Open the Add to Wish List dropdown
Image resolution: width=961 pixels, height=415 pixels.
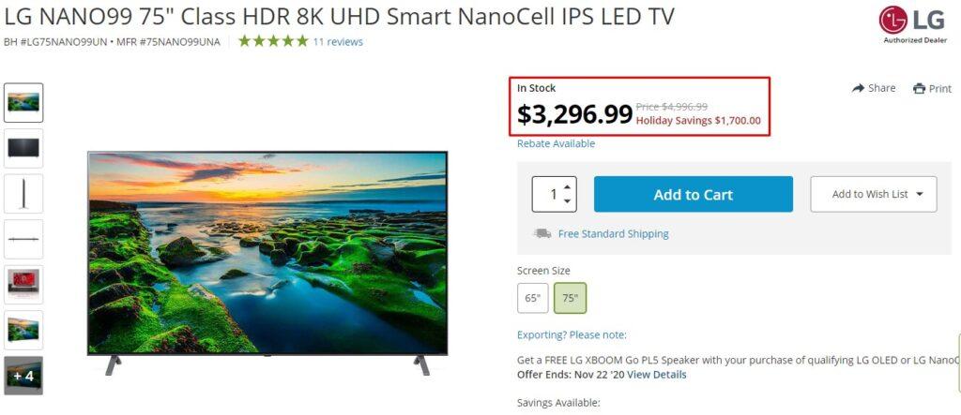pos(874,194)
